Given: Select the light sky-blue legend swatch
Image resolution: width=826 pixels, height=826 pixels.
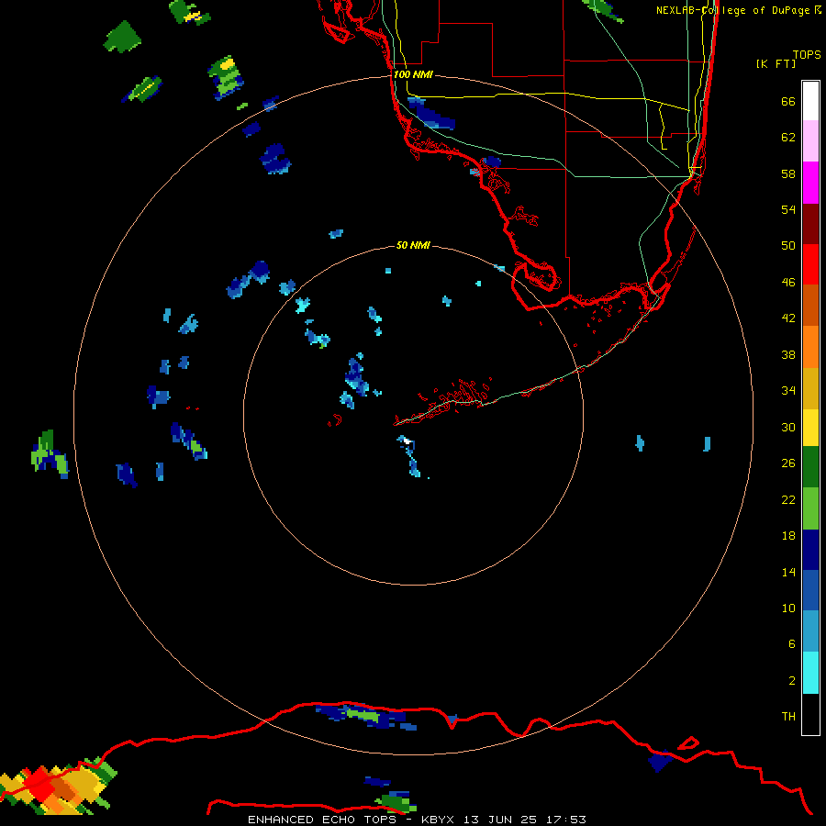Looking at the screenshot, I should pos(810,631).
